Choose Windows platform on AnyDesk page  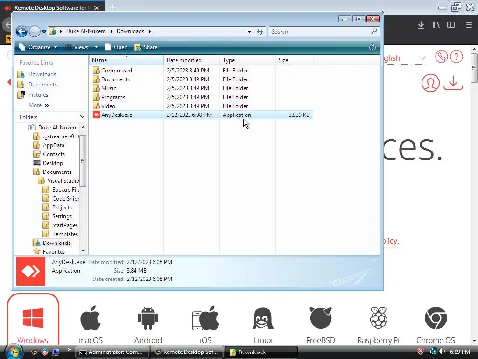(33, 320)
